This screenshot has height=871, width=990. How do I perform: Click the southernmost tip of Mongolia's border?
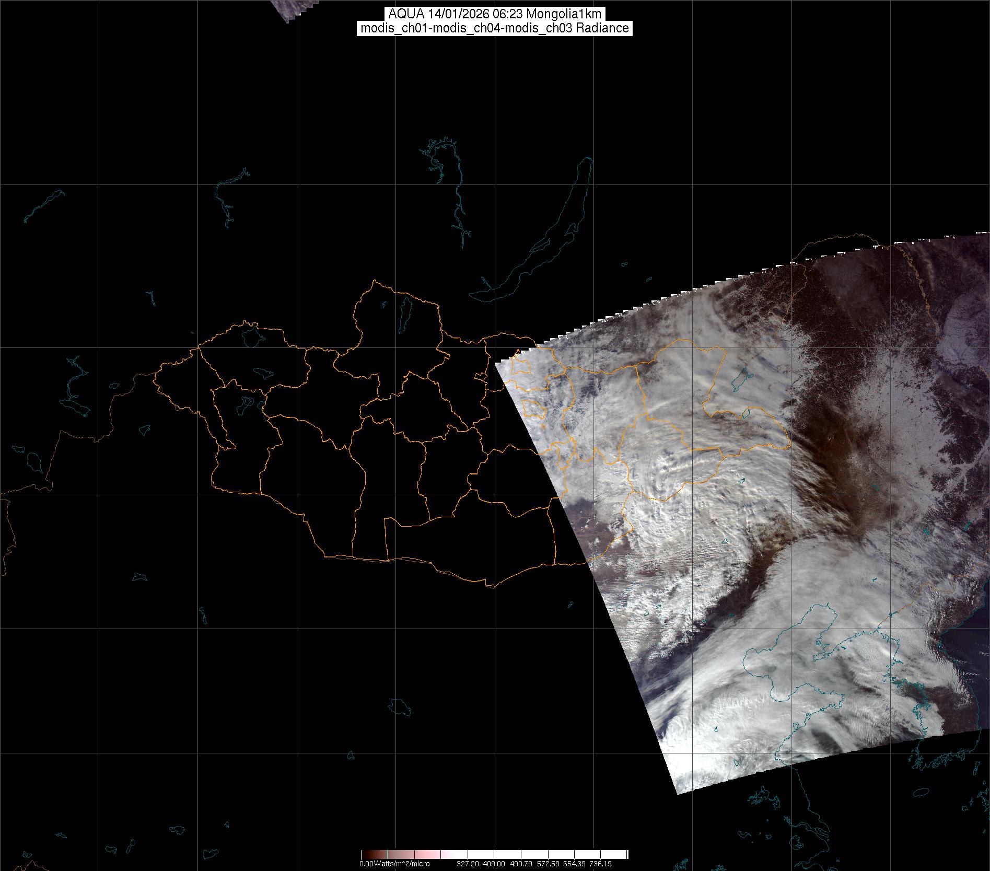491,586
